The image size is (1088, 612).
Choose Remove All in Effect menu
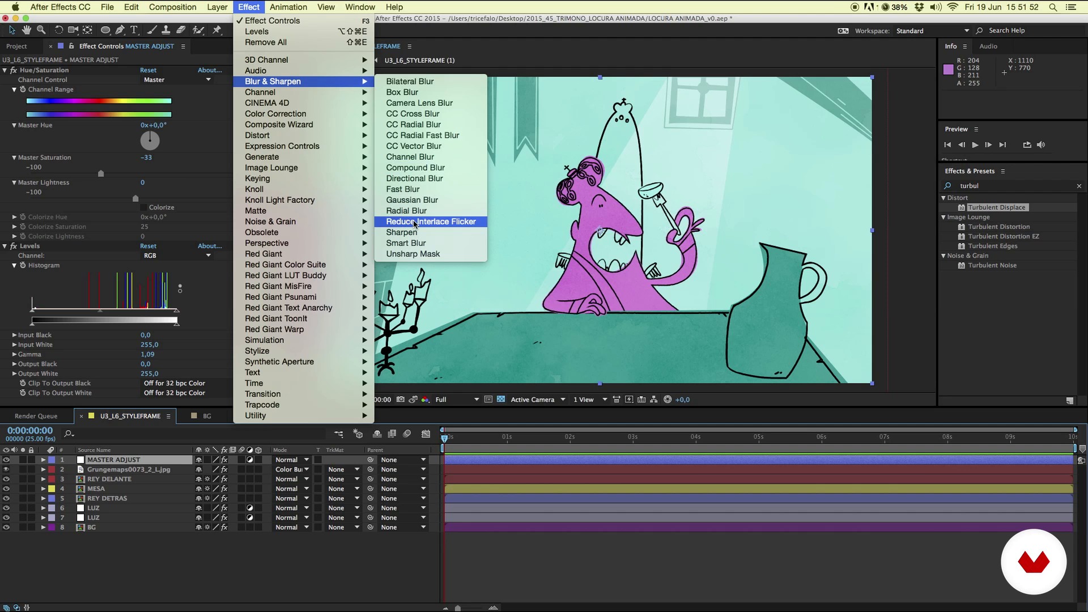click(304, 42)
